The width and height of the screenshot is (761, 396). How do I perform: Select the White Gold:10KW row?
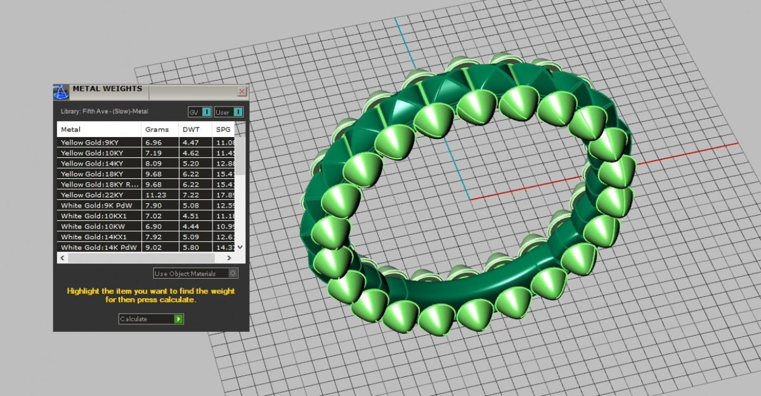pyautogui.click(x=98, y=227)
